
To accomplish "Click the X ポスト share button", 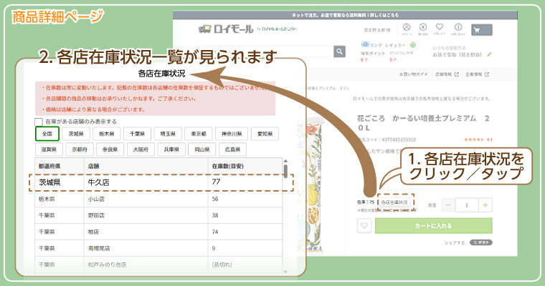I will pos(481,242).
